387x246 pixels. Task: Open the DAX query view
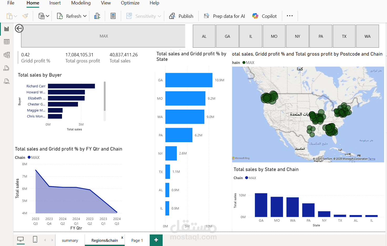(7, 68)
